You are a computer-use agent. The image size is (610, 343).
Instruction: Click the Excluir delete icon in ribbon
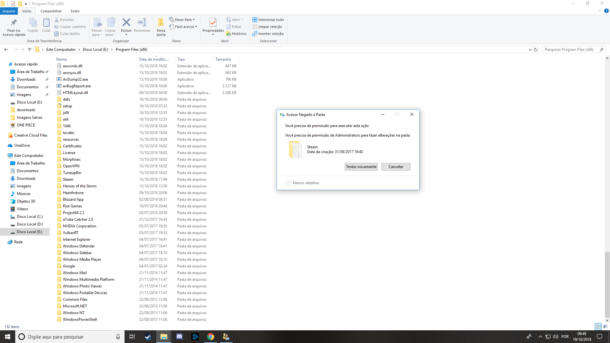tap(126, 23)
